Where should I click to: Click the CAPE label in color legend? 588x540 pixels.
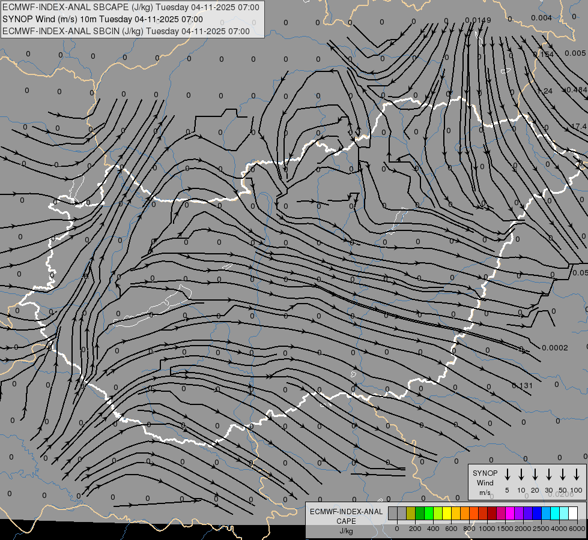point(346,521)
